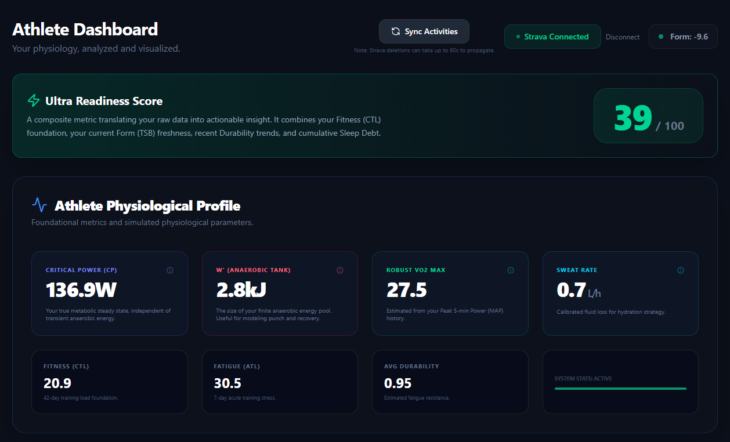
Task: Select the Strava Connected badge
Action: [x=552, y=36]
